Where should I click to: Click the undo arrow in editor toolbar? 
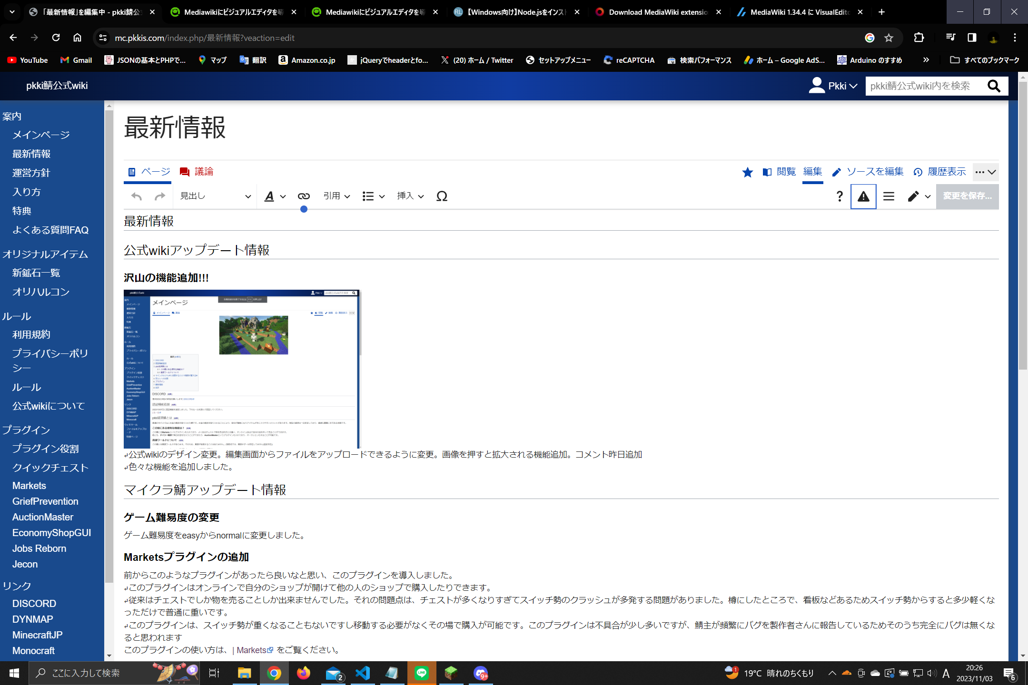pyautogui.click(x=137, y=196)
